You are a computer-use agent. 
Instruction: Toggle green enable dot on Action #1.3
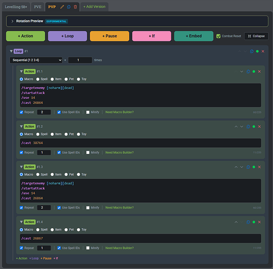click(x=254, y=167)
